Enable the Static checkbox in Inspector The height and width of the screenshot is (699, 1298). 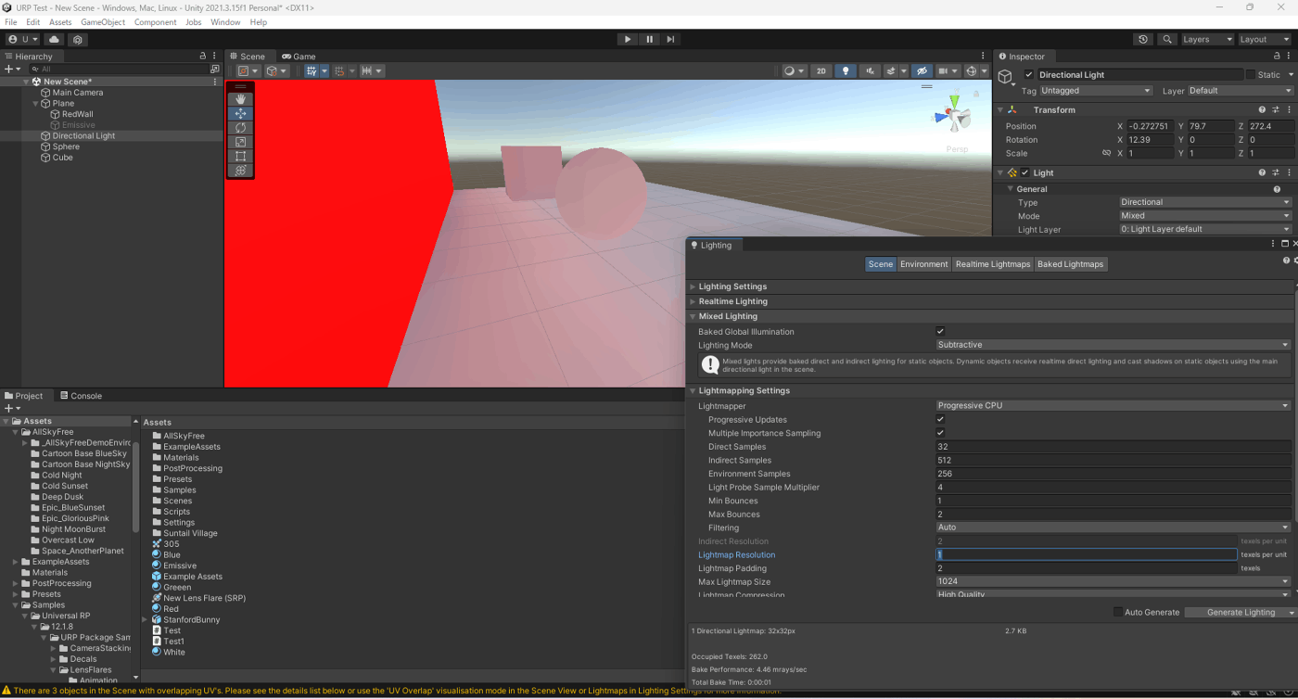[1250, 74]
